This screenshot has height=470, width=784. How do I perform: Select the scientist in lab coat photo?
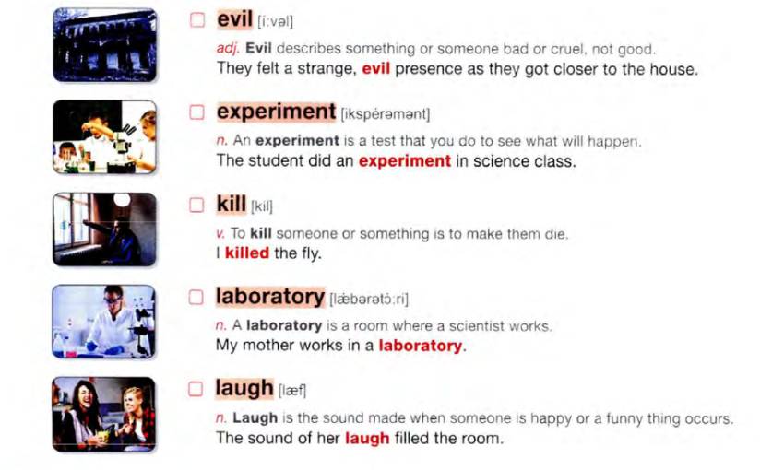(103, 321)
